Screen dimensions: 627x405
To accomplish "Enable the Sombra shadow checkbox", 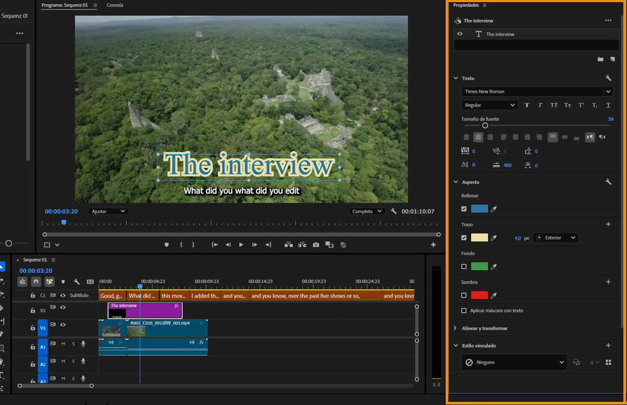I will 464,295.
